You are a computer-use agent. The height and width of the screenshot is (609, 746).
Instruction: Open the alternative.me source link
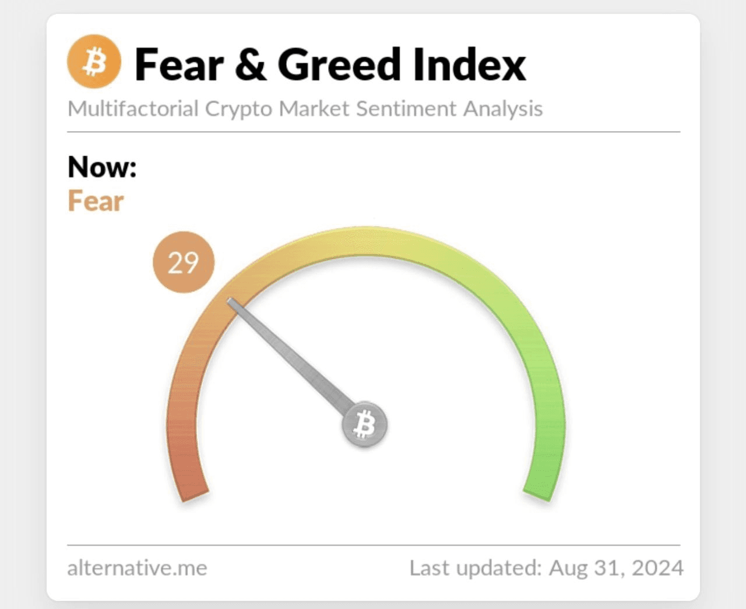click(137, 568)
